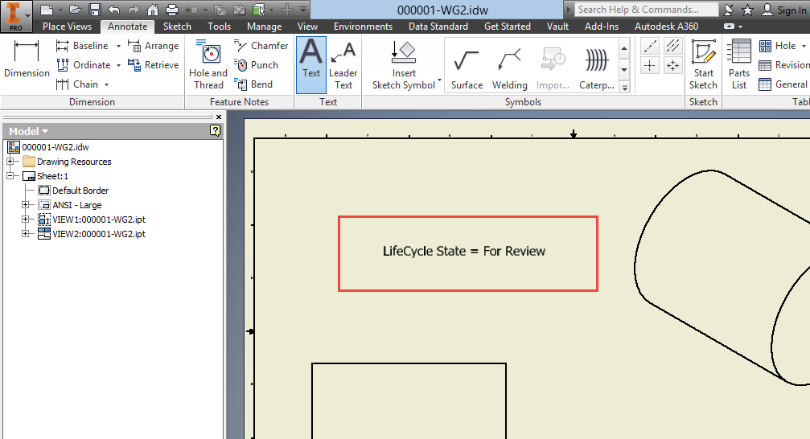Click the Centered Pattern tool icon
Screen dimensions: 810x439
pos(672,66)
